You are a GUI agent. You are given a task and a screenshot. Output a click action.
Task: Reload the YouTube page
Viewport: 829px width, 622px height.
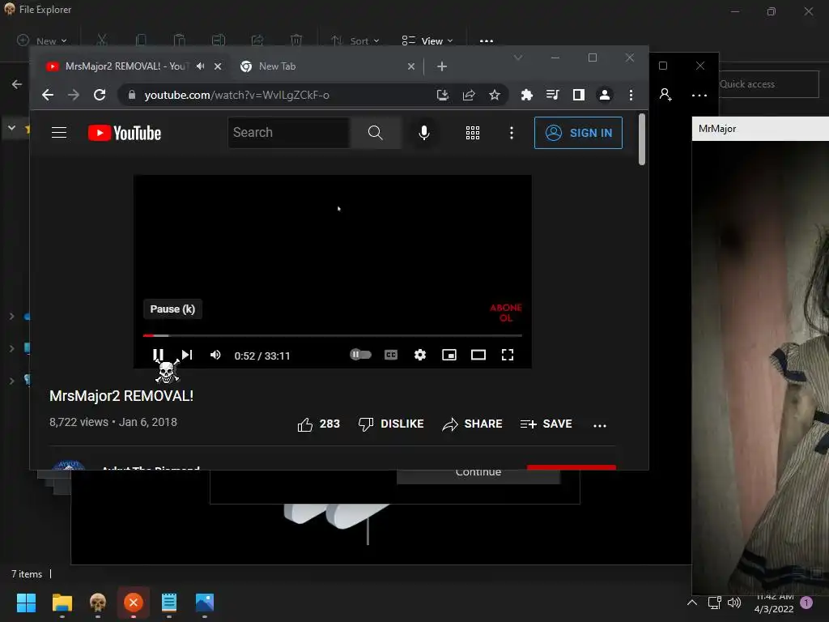tap(100, 95)
